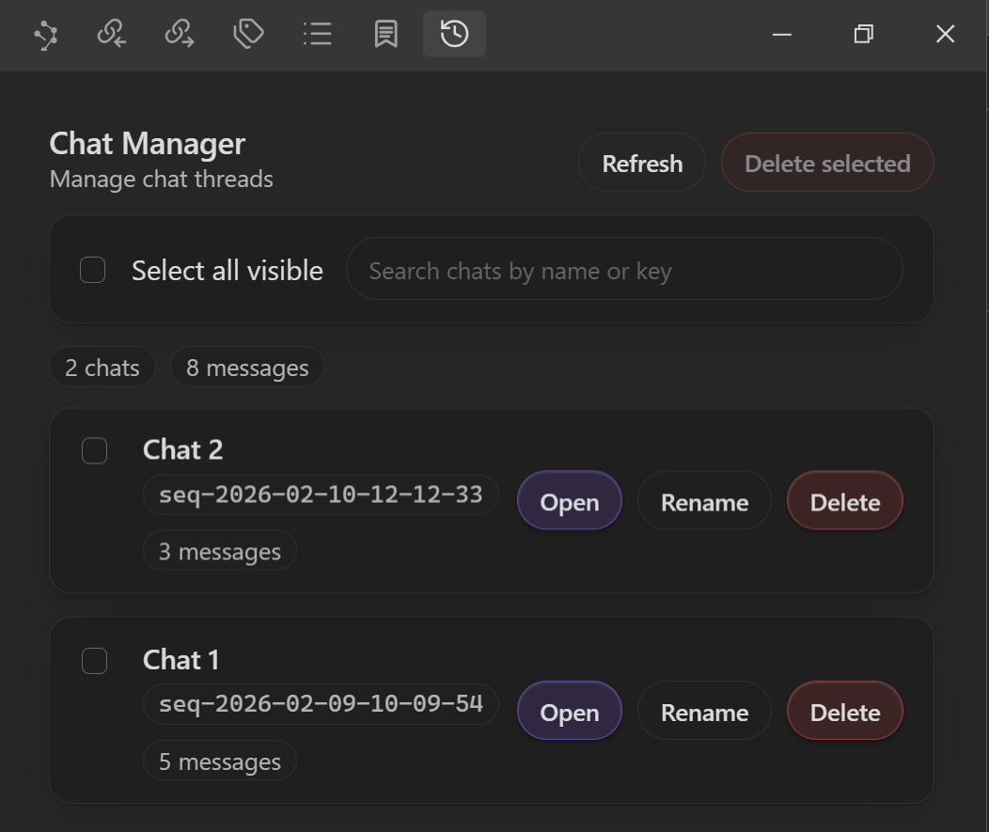Select the chat history clock icon
This screenshot has height=832, width=989.
tap(454, 35)
